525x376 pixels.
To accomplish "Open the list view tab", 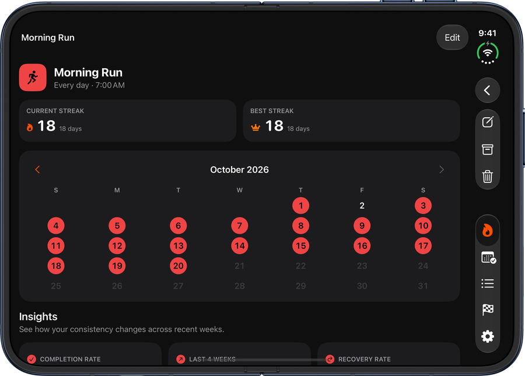I will (x=488, y=284).
